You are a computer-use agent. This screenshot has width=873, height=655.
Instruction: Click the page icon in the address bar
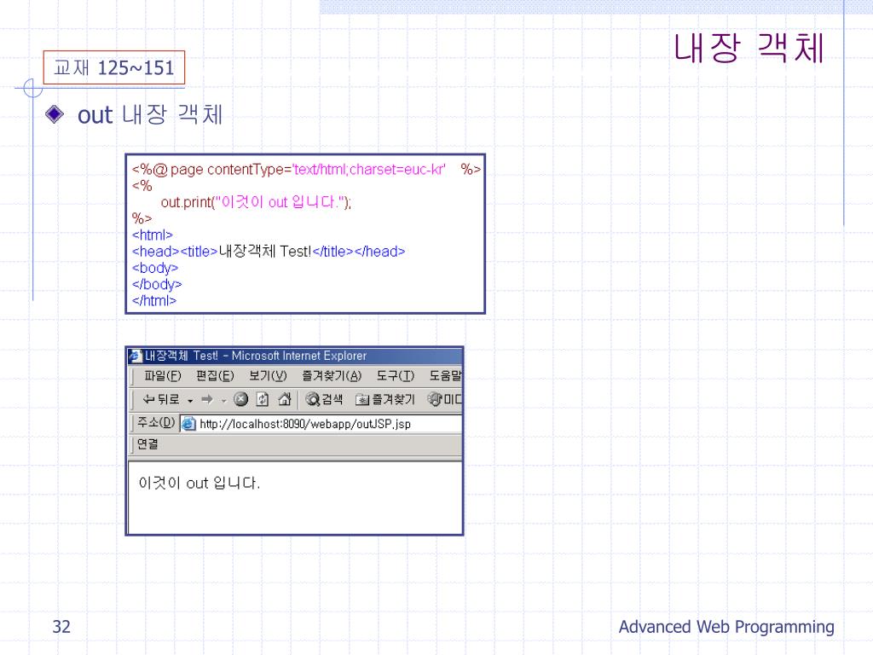coord(188,424)
